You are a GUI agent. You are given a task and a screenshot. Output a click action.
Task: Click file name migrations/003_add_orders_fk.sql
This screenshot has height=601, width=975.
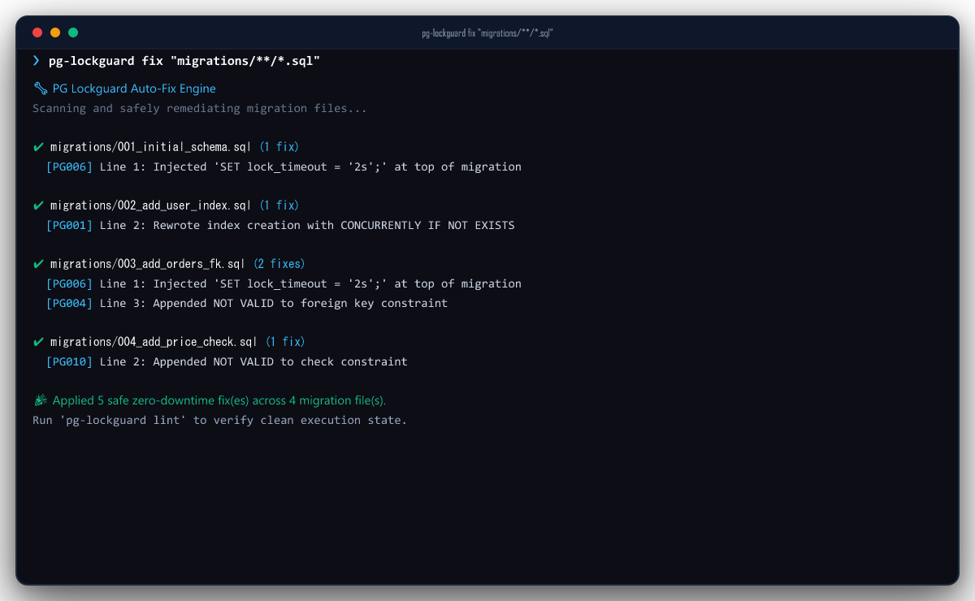click(x=148, y=264)
